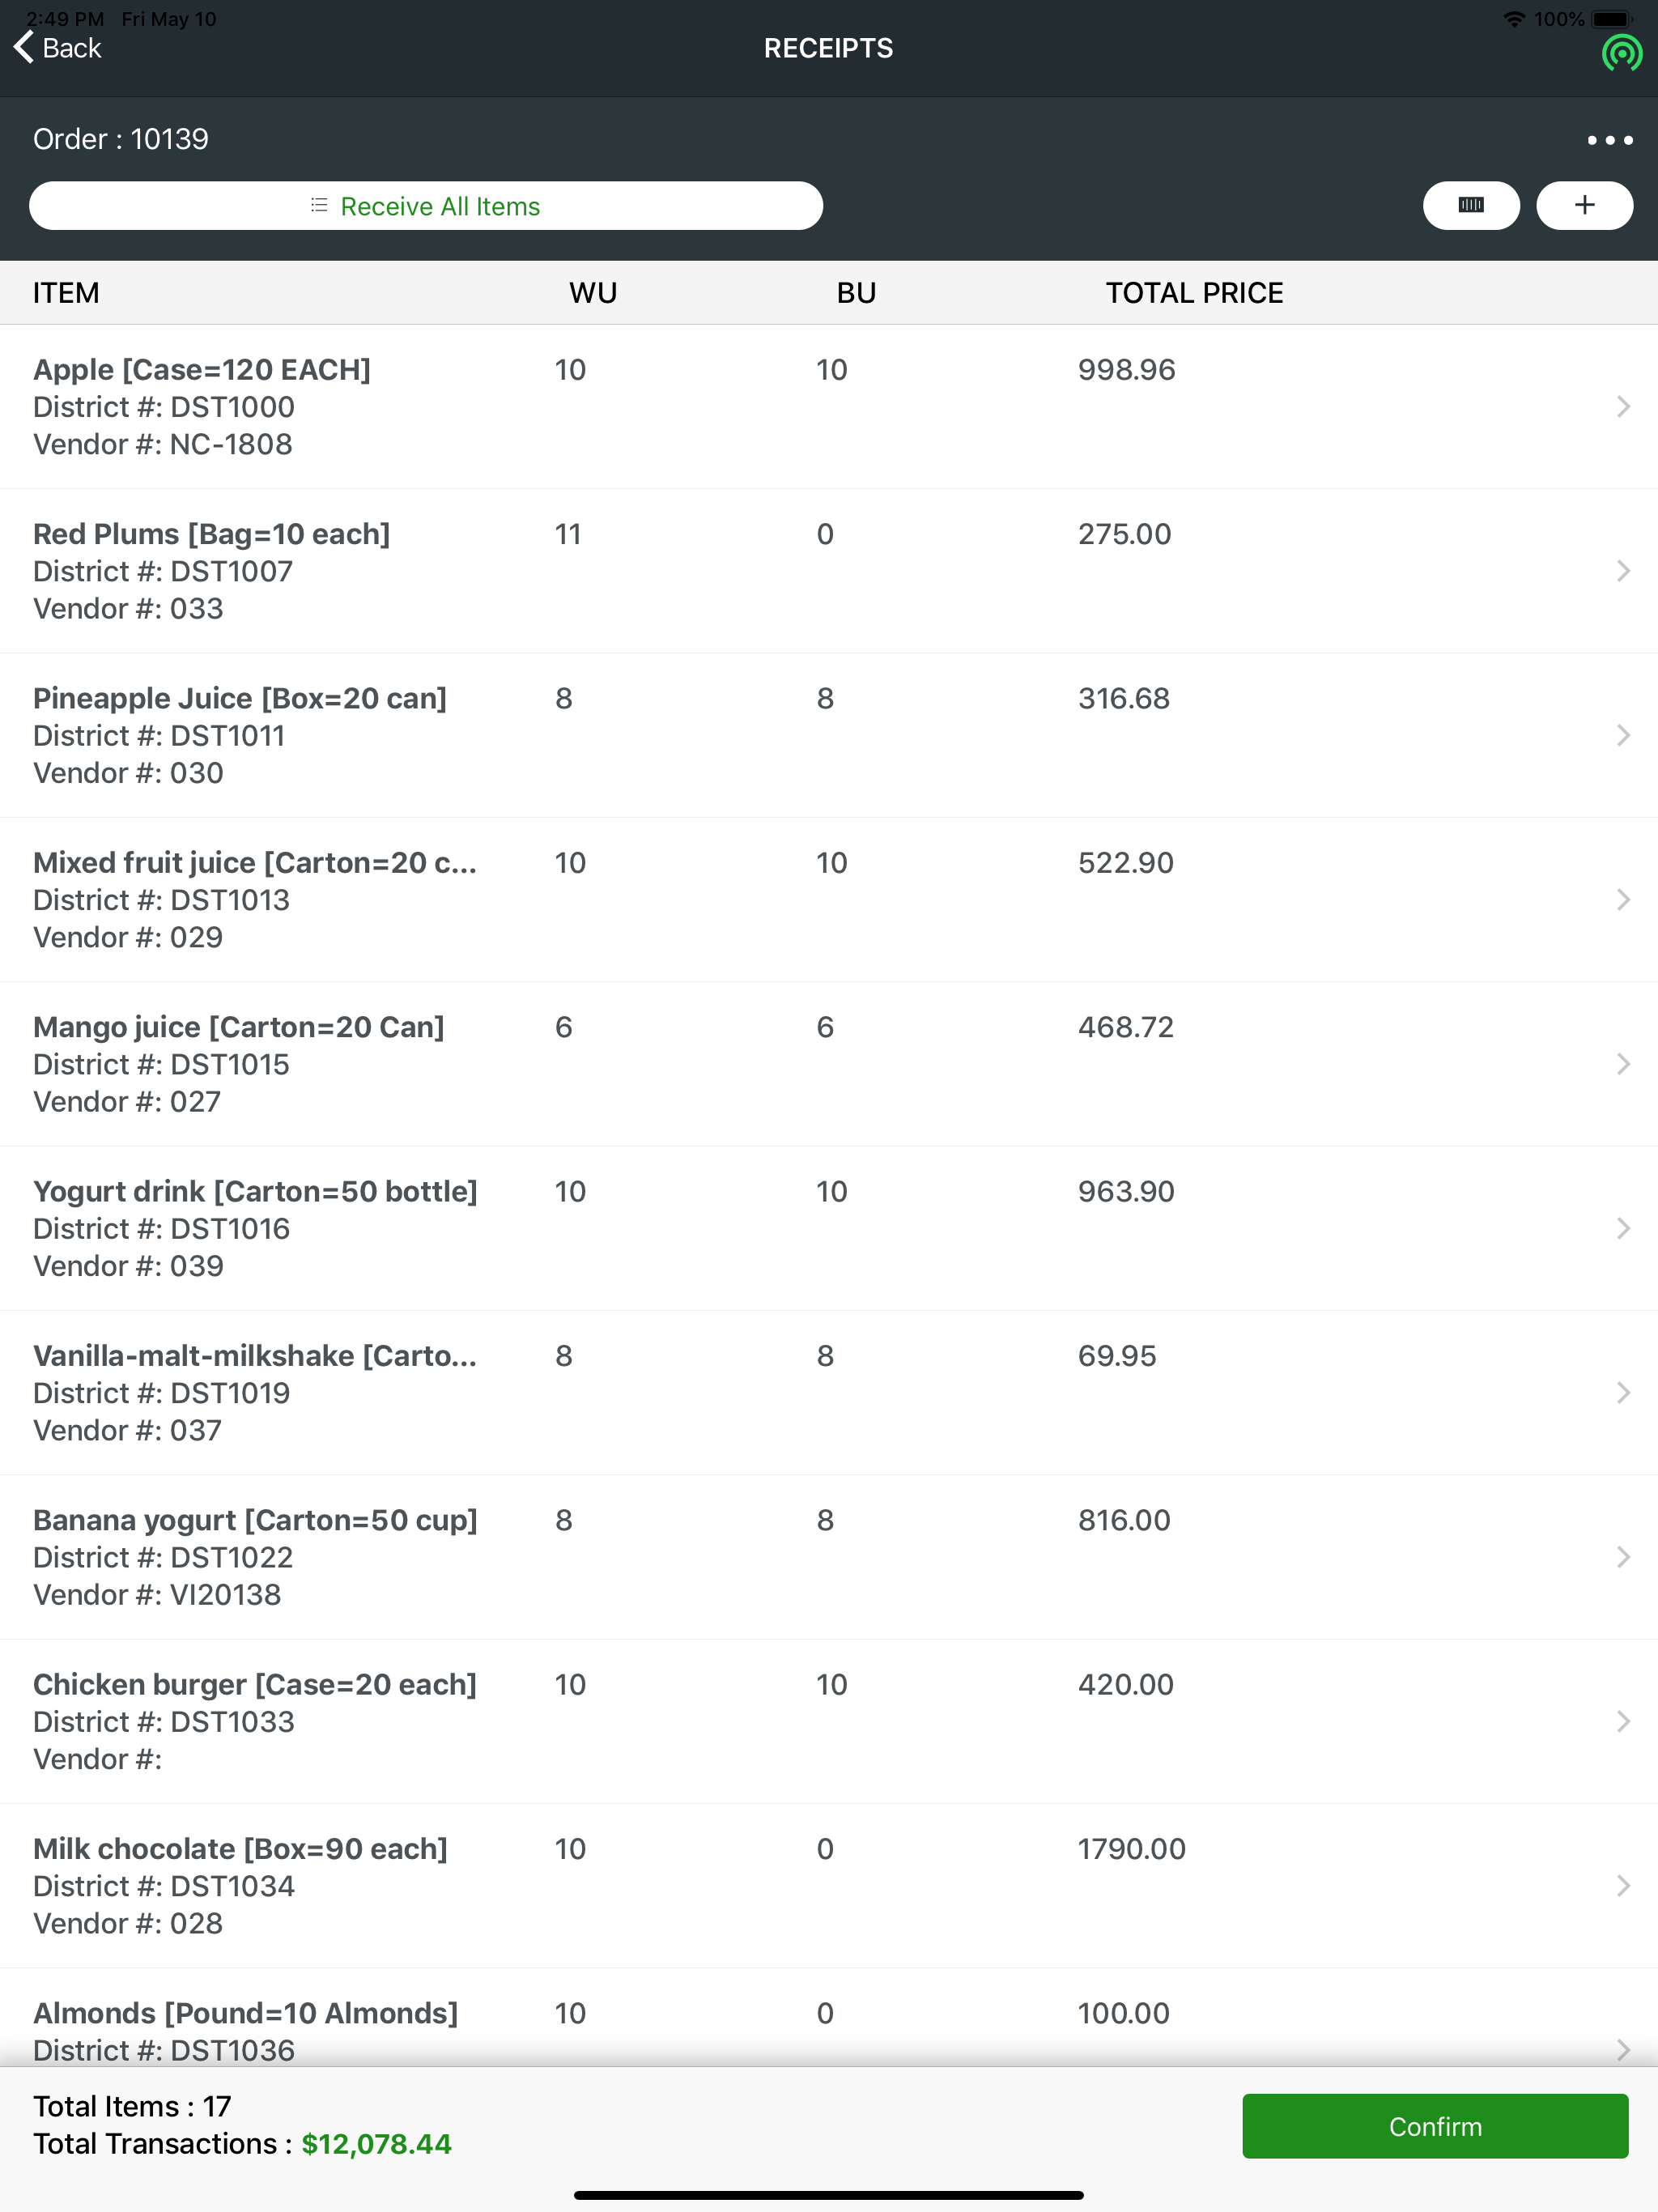Screen dimensions: 1658x2212
Task: Open Milk chocolate row chevron
Action: pos(1623,1885)
